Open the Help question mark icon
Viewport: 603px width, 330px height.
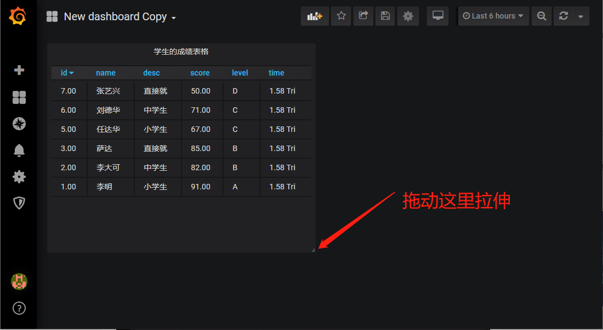pos(19,308)
